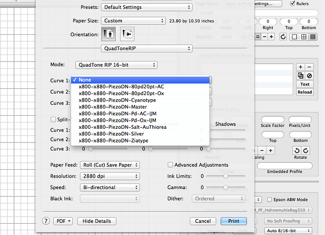Click the help question mark button

click(x=46, y=221)
